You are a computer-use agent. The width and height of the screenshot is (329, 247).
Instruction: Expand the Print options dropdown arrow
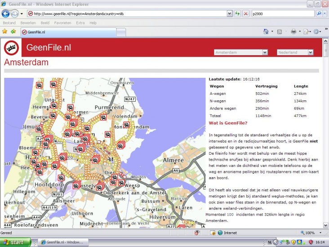click(300, 31)
